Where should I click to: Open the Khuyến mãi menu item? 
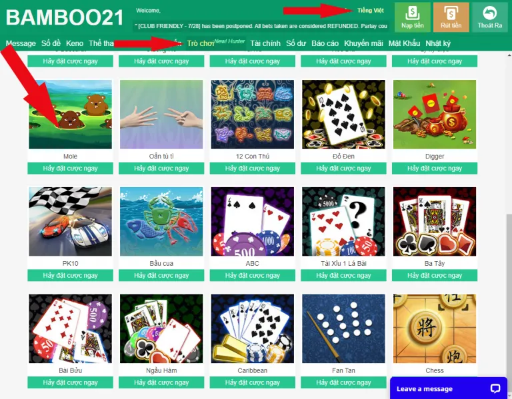click(x=363, y=43)
